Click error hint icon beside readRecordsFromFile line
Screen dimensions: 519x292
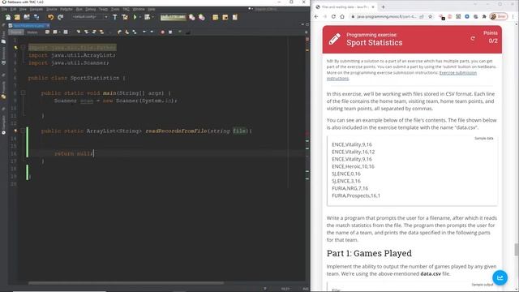click(15, 131)
